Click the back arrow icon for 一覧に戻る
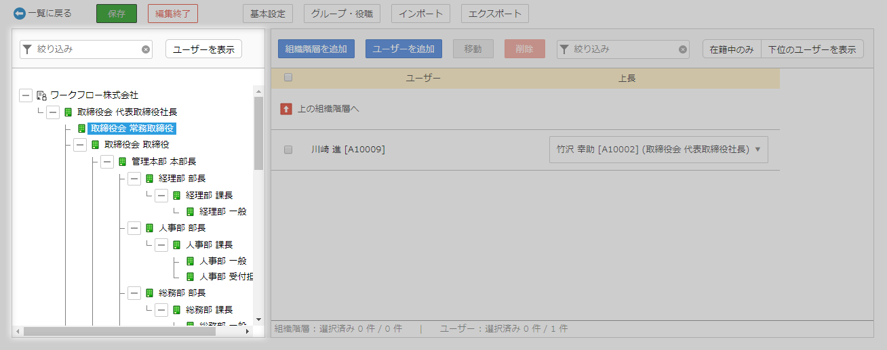The height and width of the screenshot is (350, 887). tap(19, 14)
